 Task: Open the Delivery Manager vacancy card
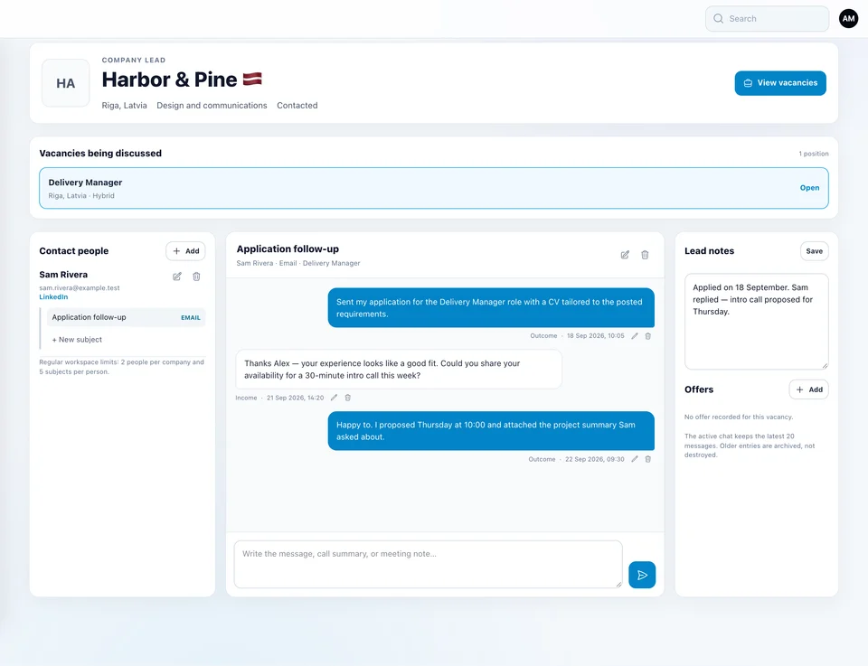(x=434, y=188)
